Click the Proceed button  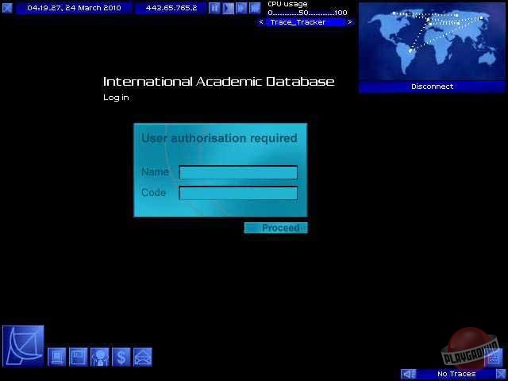pos(275,228)
